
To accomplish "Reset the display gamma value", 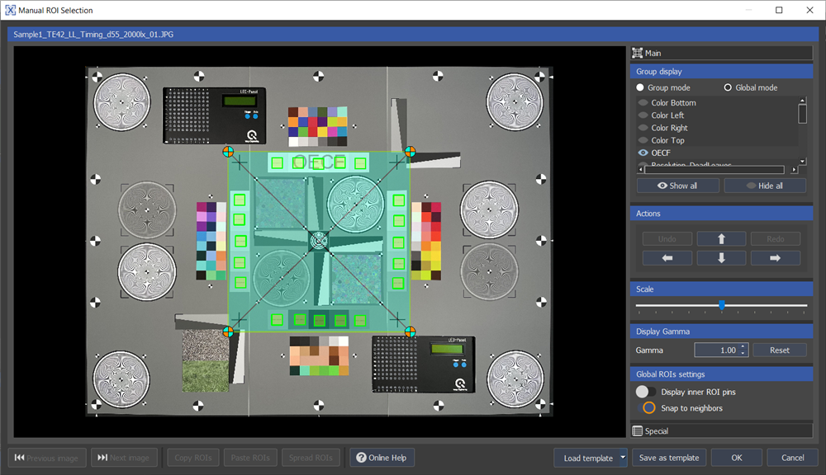I will tap(780, 350).
